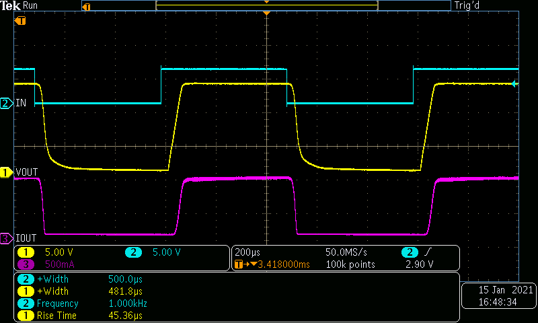Click the channel 2 badge beside Frequency measurement
Image resolution: width=538 pixels, height=323 pixels.
26,303
